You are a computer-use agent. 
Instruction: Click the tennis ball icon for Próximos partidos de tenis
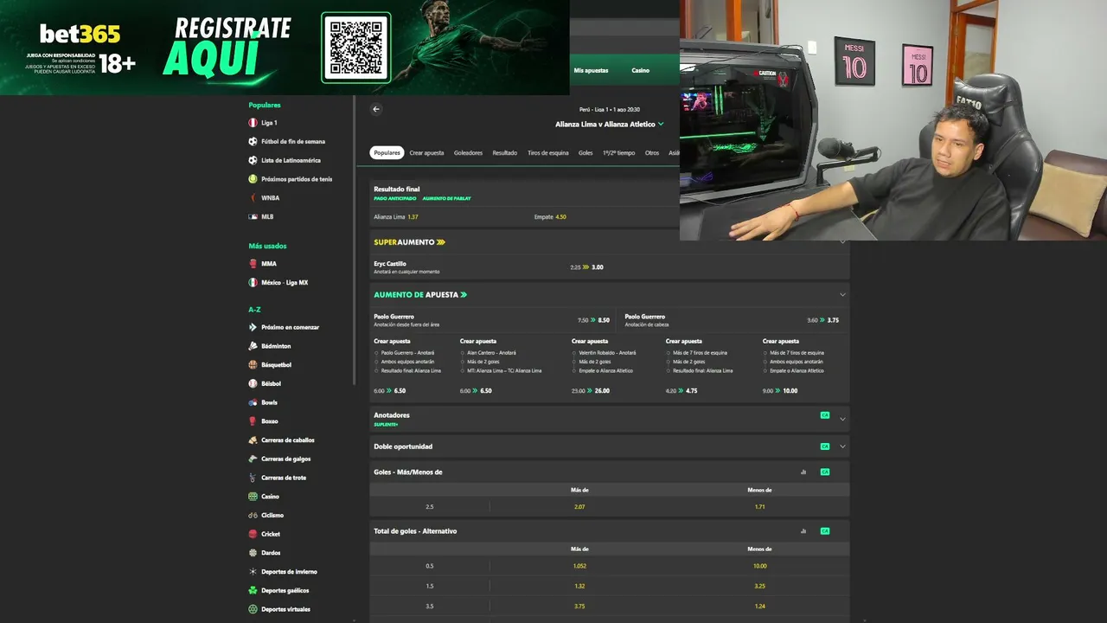pos(253,179)
